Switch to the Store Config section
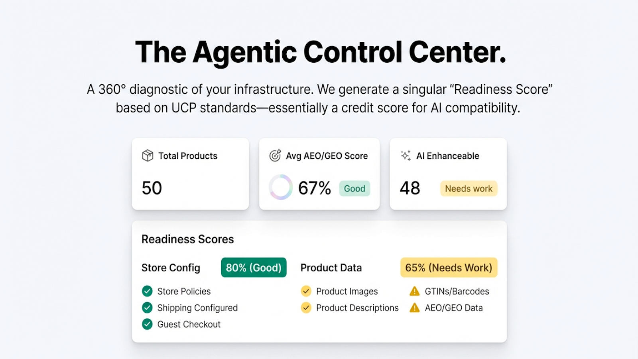The width and height of the screenshot is (638, 359). (x=170, y=268)
